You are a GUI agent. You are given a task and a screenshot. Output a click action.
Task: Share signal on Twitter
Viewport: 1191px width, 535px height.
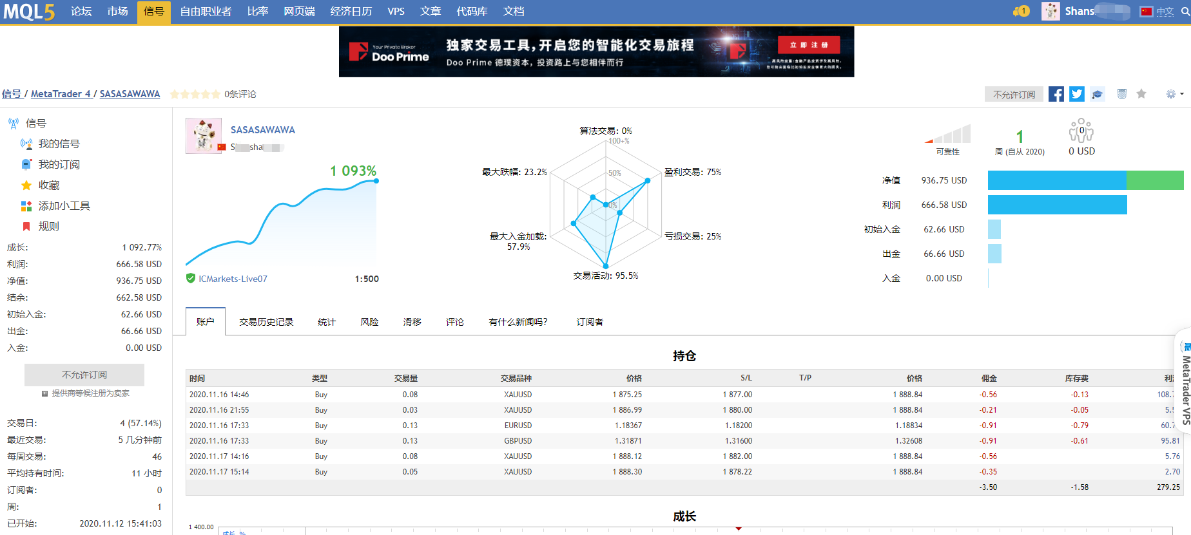tap(1077, 94)
